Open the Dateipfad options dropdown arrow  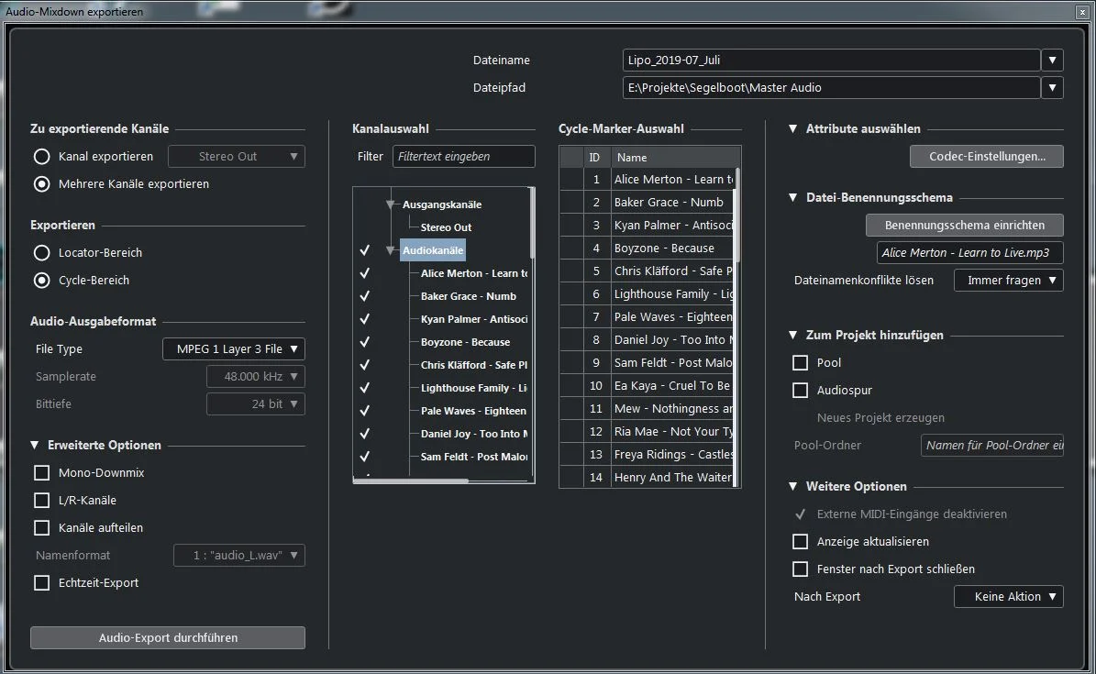1052,87
